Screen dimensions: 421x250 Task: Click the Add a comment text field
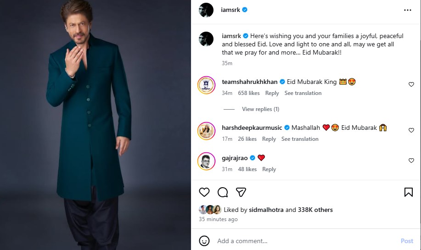(303, 241)
